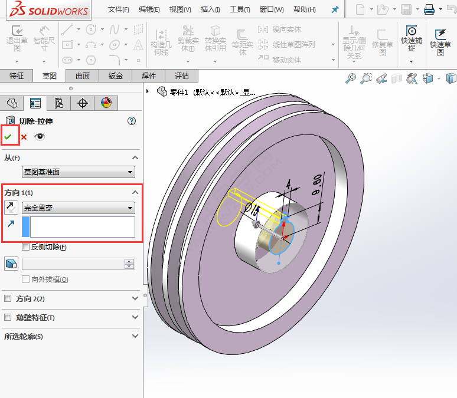Screen dimensions: 457x398
Task: Collapse the 方向 1 section chevron
Action: click(x=135, y=192)
